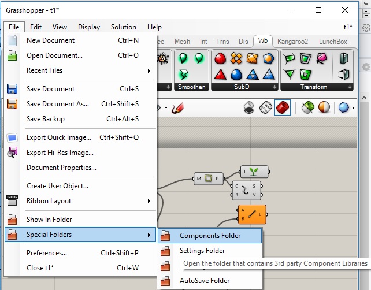Expand the Recent Files submenu
Image resolution: width=371 pixels, height=290 pixels.
tap(149, 70)
